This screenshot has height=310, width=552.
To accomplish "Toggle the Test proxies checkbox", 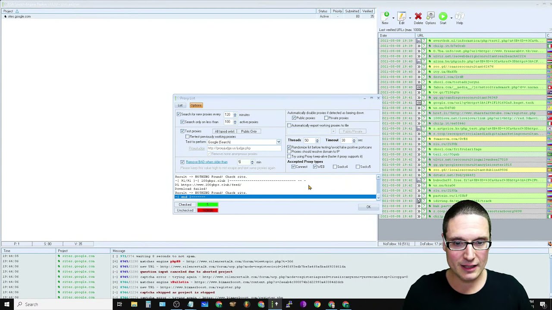I will pos(182,131).
